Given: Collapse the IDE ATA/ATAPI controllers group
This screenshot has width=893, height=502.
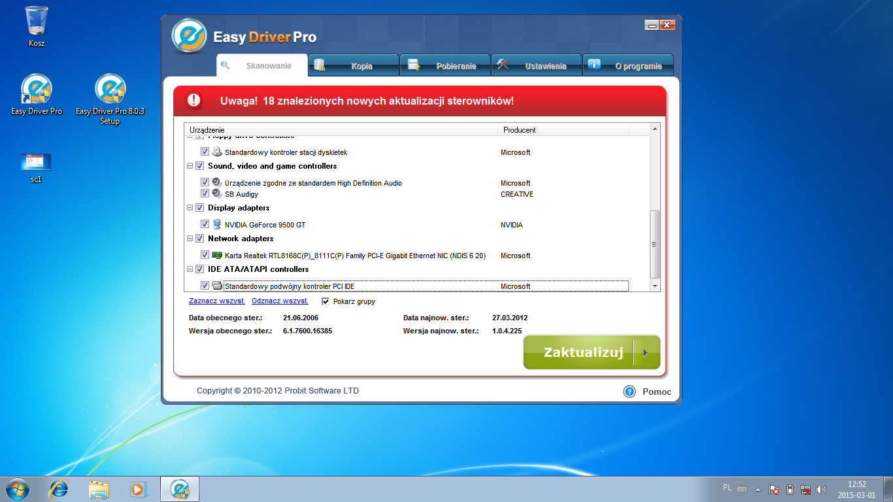Looking at the screenshot, I should 190,269.
